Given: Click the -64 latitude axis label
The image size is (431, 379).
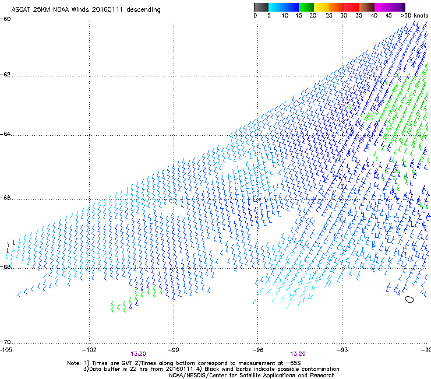Looking at the screenshot, I should (x=5, y=134).
